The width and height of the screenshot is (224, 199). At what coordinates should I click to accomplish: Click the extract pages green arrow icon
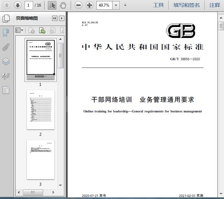click(42, 31)
